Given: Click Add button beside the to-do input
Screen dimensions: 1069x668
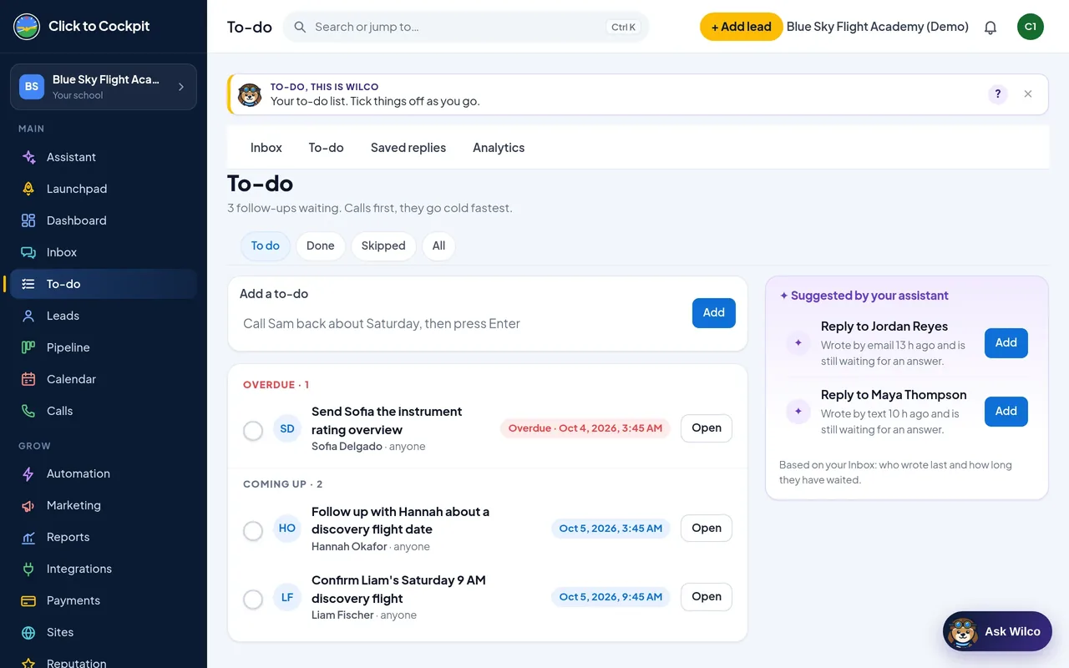Looking at the screenshot, I should click(x=714, y=312).
